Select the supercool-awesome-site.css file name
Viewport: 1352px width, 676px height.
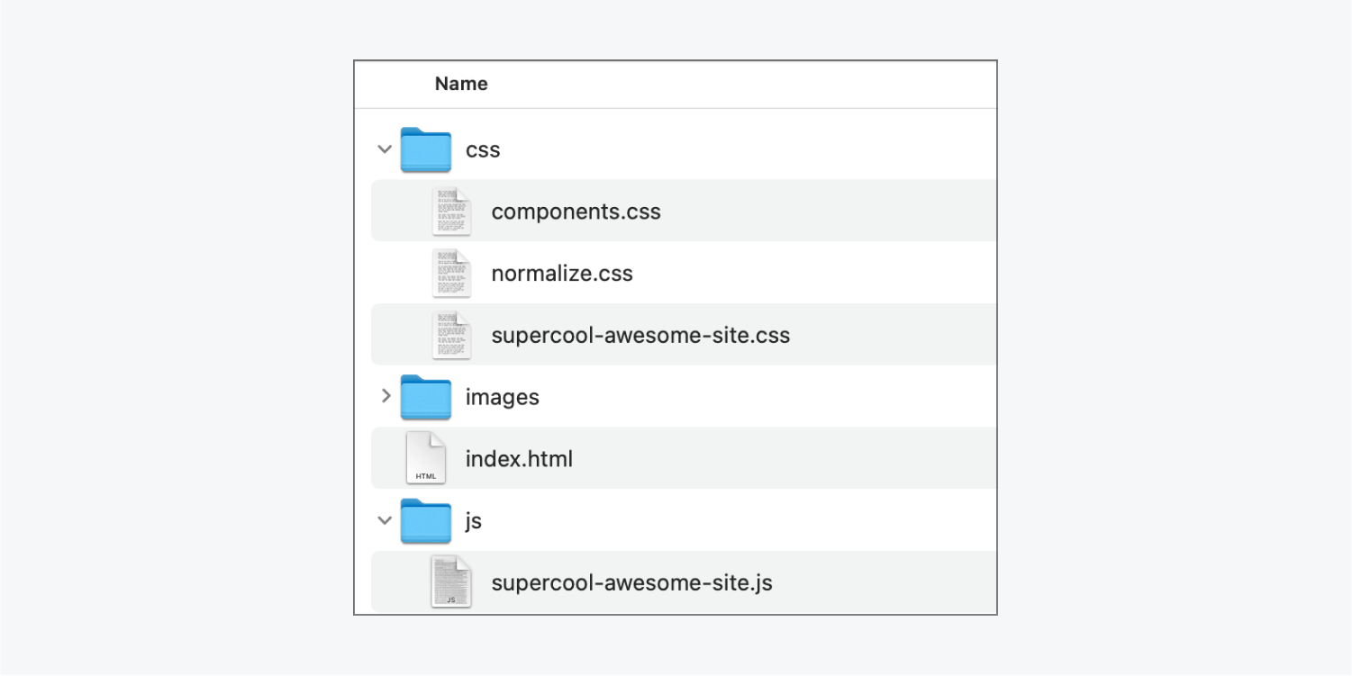tap(640, 336)
